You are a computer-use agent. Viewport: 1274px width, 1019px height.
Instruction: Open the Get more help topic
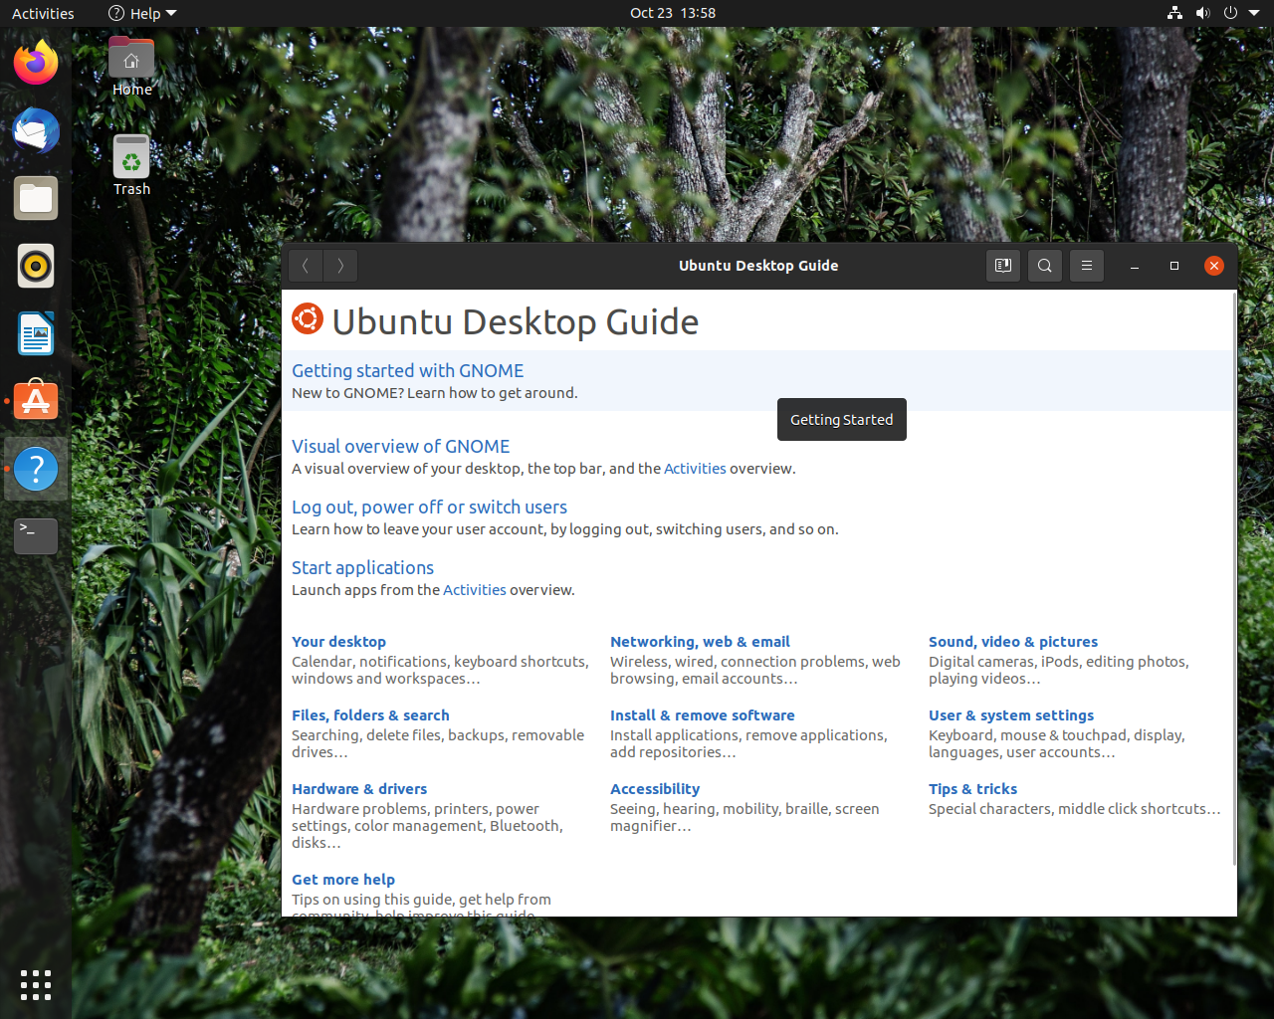343,880
